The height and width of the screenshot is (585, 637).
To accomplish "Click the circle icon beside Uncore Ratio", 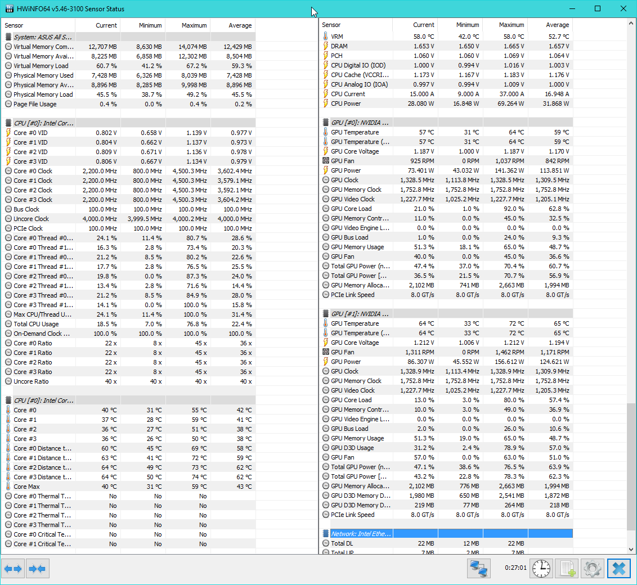I will 8,381.
